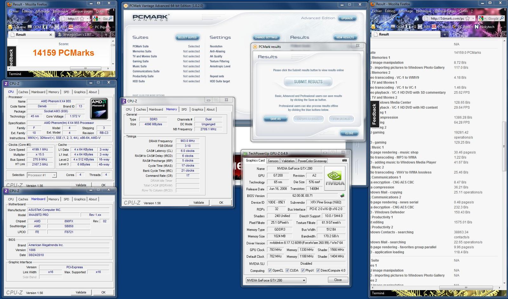The width and height of the screenshot is (508, 299).
Task: Click bookmark star in right Firefox URL bar
Action: coord(467,18)
